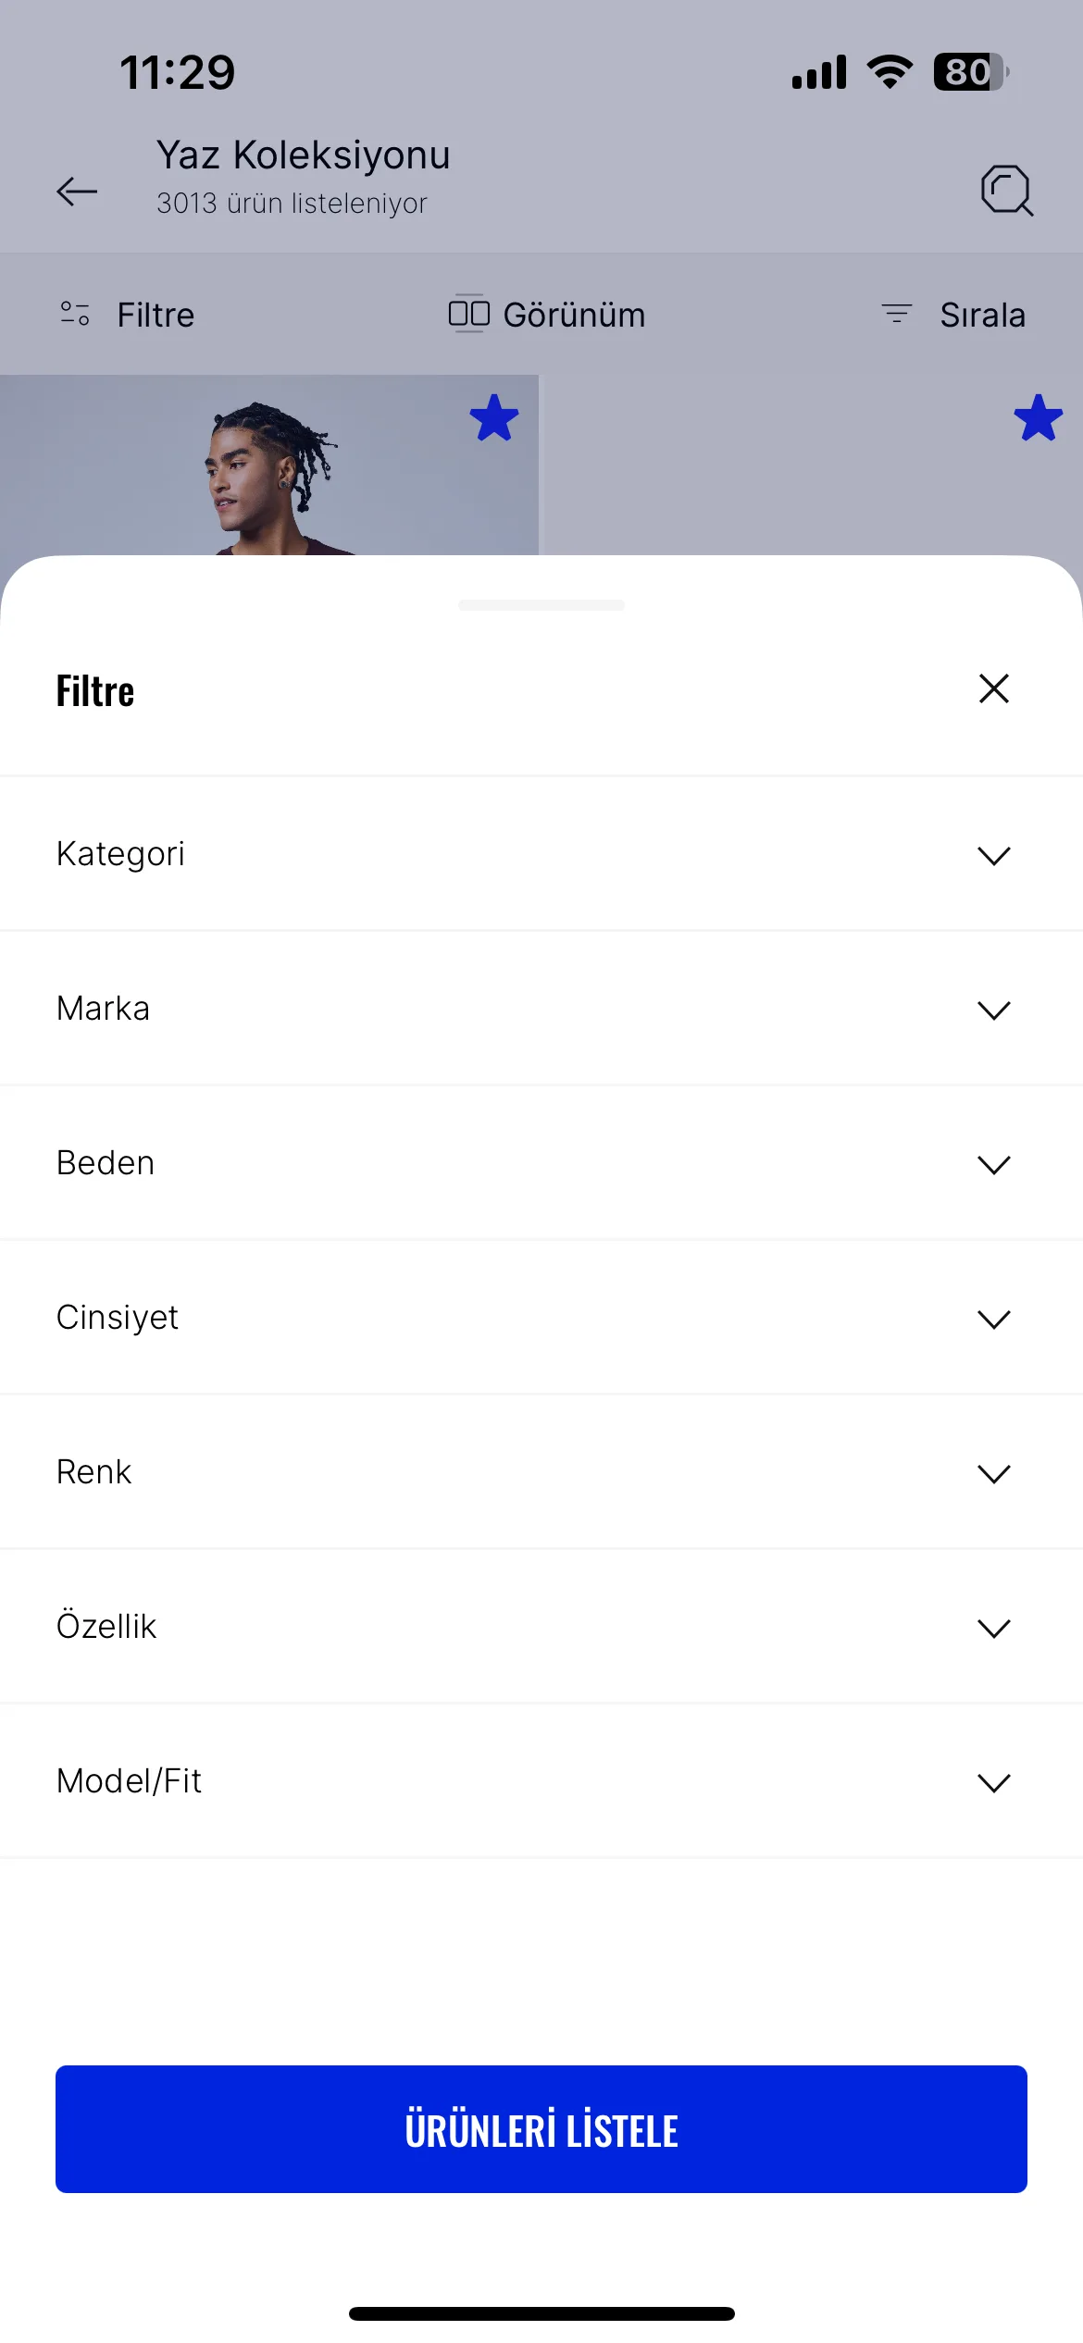Open the Cinsiyet filter row
This screenshot has height=2343, width=1083.
pyautogui.click(x=541, y=1317)
